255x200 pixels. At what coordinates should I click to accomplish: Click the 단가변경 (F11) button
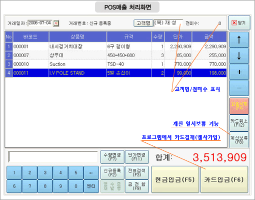[x=137, y=157]
